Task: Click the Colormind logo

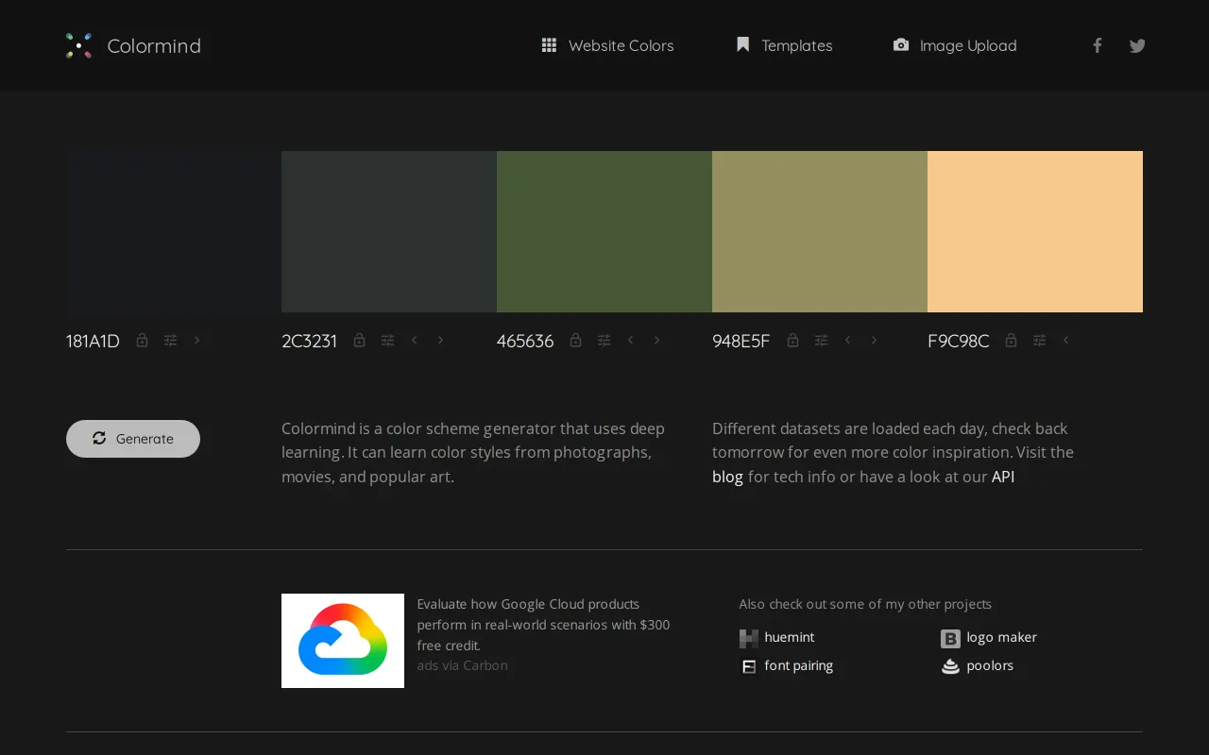Action: tap(133, 45)
